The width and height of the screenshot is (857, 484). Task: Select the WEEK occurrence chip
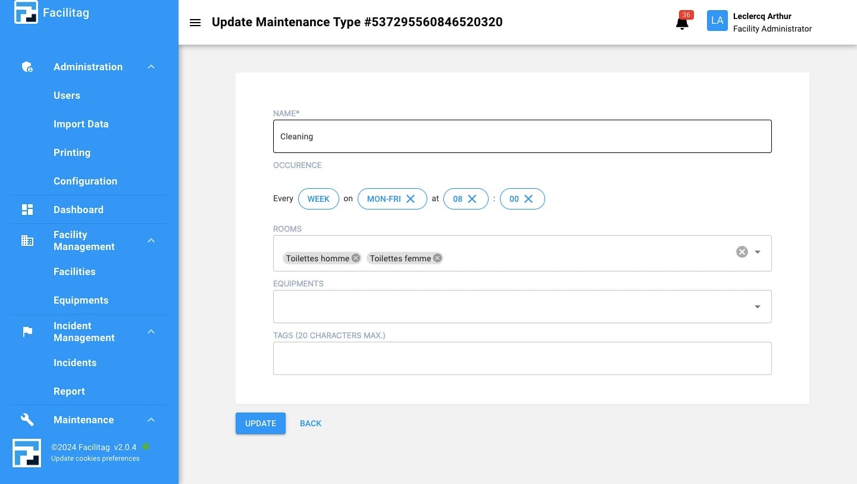coord(318,199)
